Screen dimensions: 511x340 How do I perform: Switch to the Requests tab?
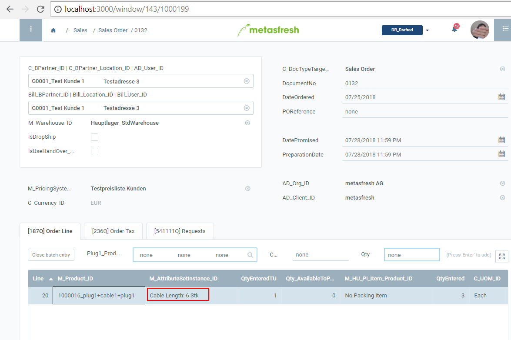[x=180, y=231]
